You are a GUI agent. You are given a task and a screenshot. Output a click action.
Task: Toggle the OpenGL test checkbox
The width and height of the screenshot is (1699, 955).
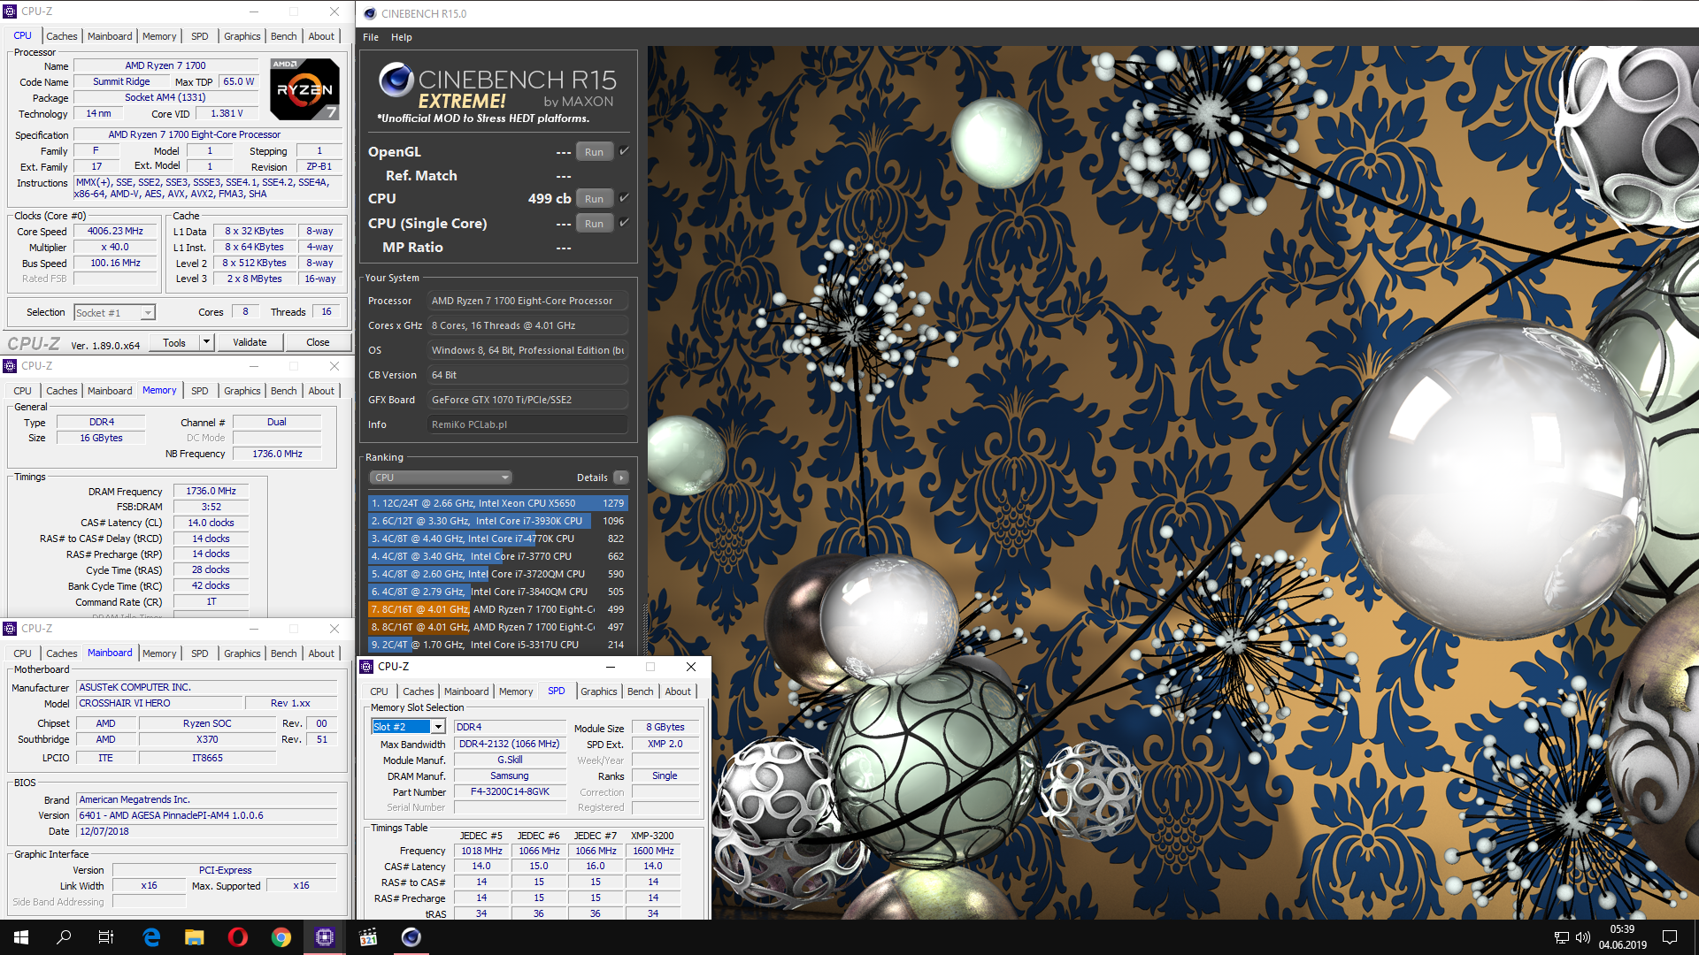coord(624,151)
